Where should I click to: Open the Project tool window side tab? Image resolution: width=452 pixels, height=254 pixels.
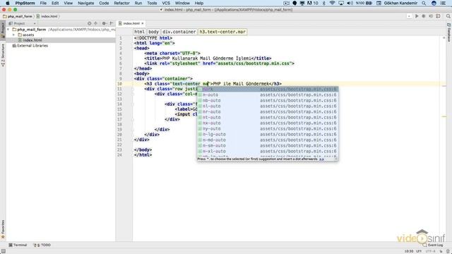click(x=3, y=30)
